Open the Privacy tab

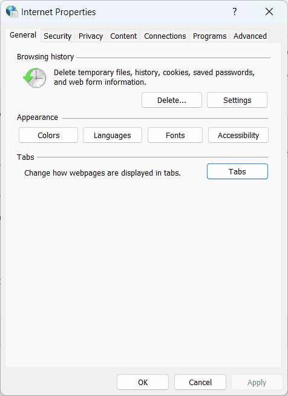click(x=91, y=36)
